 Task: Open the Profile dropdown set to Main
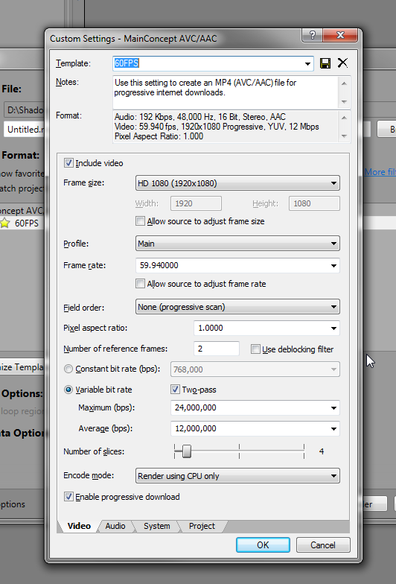pyautogui.click(x=237, y=244)
